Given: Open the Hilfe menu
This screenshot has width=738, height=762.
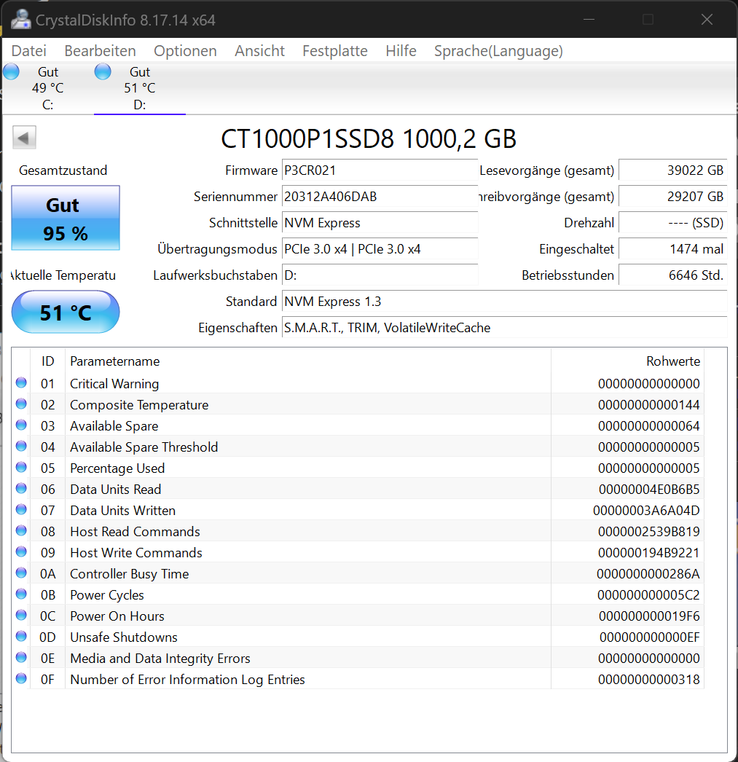Looking at the screenshot, I should [x=401, y=50].
